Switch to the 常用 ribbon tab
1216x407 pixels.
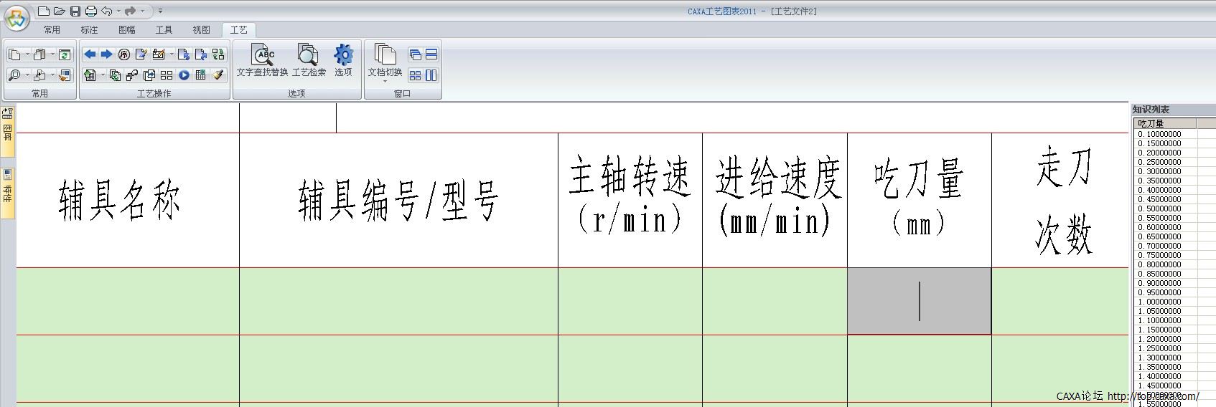52,29
